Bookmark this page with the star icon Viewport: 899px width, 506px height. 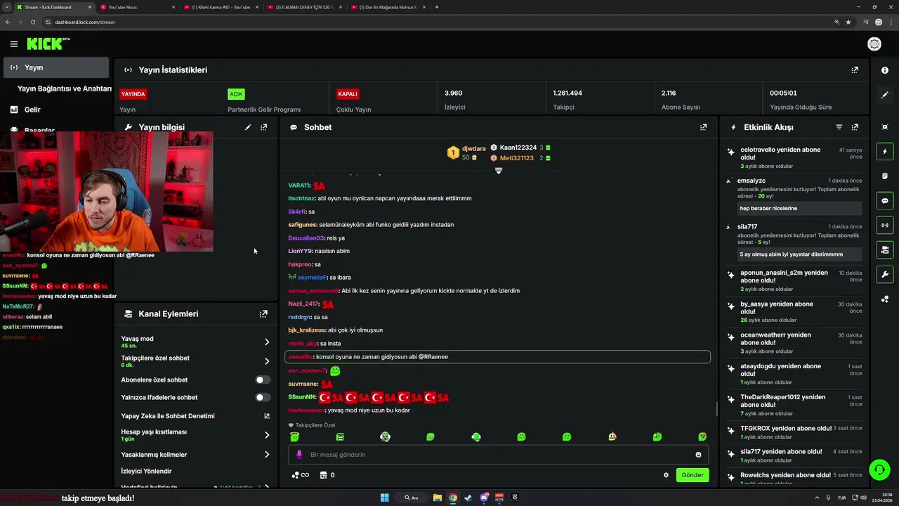tap(848, 22)
